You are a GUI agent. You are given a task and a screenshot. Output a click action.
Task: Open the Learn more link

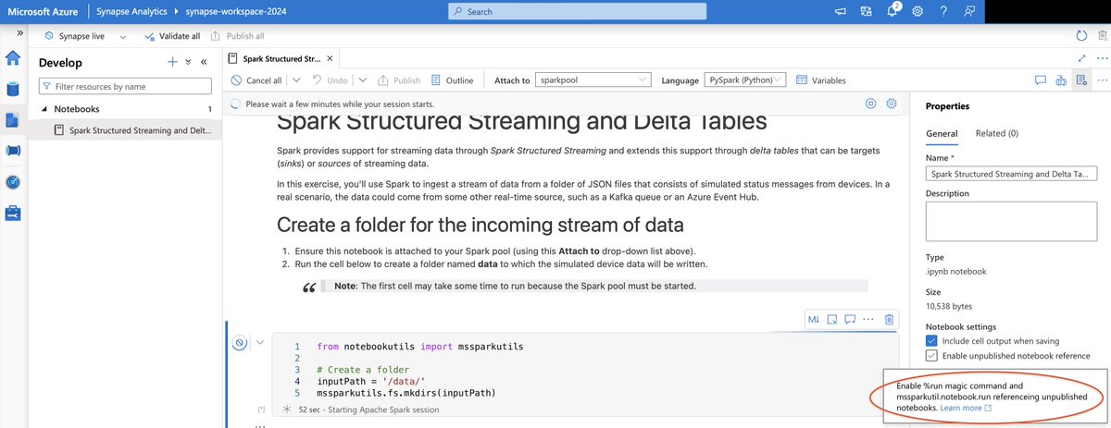pyautogui.click(x=966, y=408)
